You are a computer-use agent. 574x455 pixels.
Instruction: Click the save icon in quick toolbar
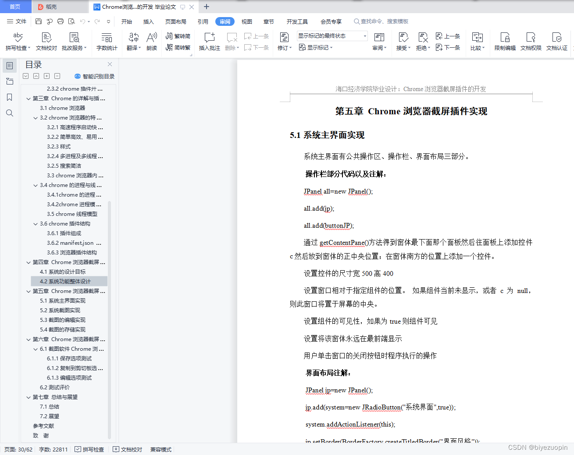39,21
